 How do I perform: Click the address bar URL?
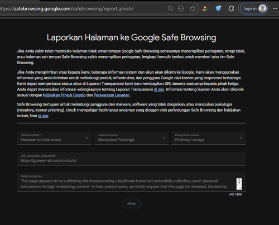point(66,9)
